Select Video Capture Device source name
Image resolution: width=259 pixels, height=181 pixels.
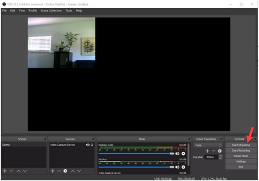coord(63,145)
